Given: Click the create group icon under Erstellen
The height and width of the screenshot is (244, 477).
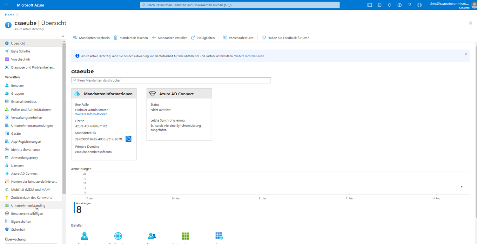Looking at the screenshot, I should 152,236.
